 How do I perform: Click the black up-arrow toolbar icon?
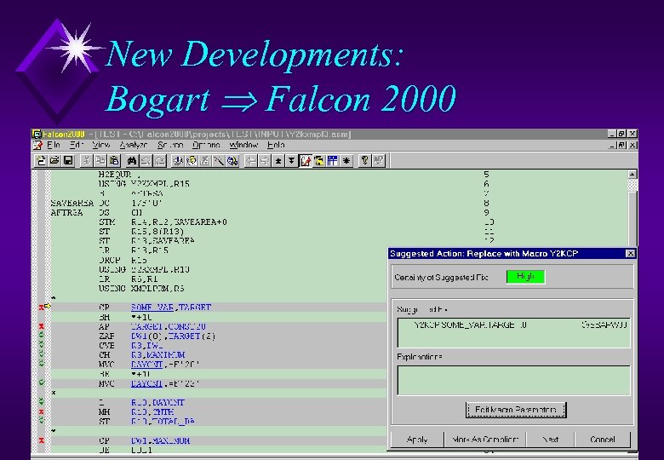coord(278,160)
